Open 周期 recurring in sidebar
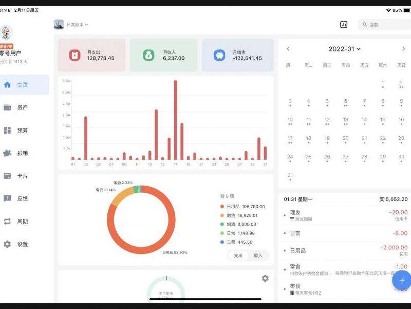Screen dimensions: 411x309 (24, 222)
